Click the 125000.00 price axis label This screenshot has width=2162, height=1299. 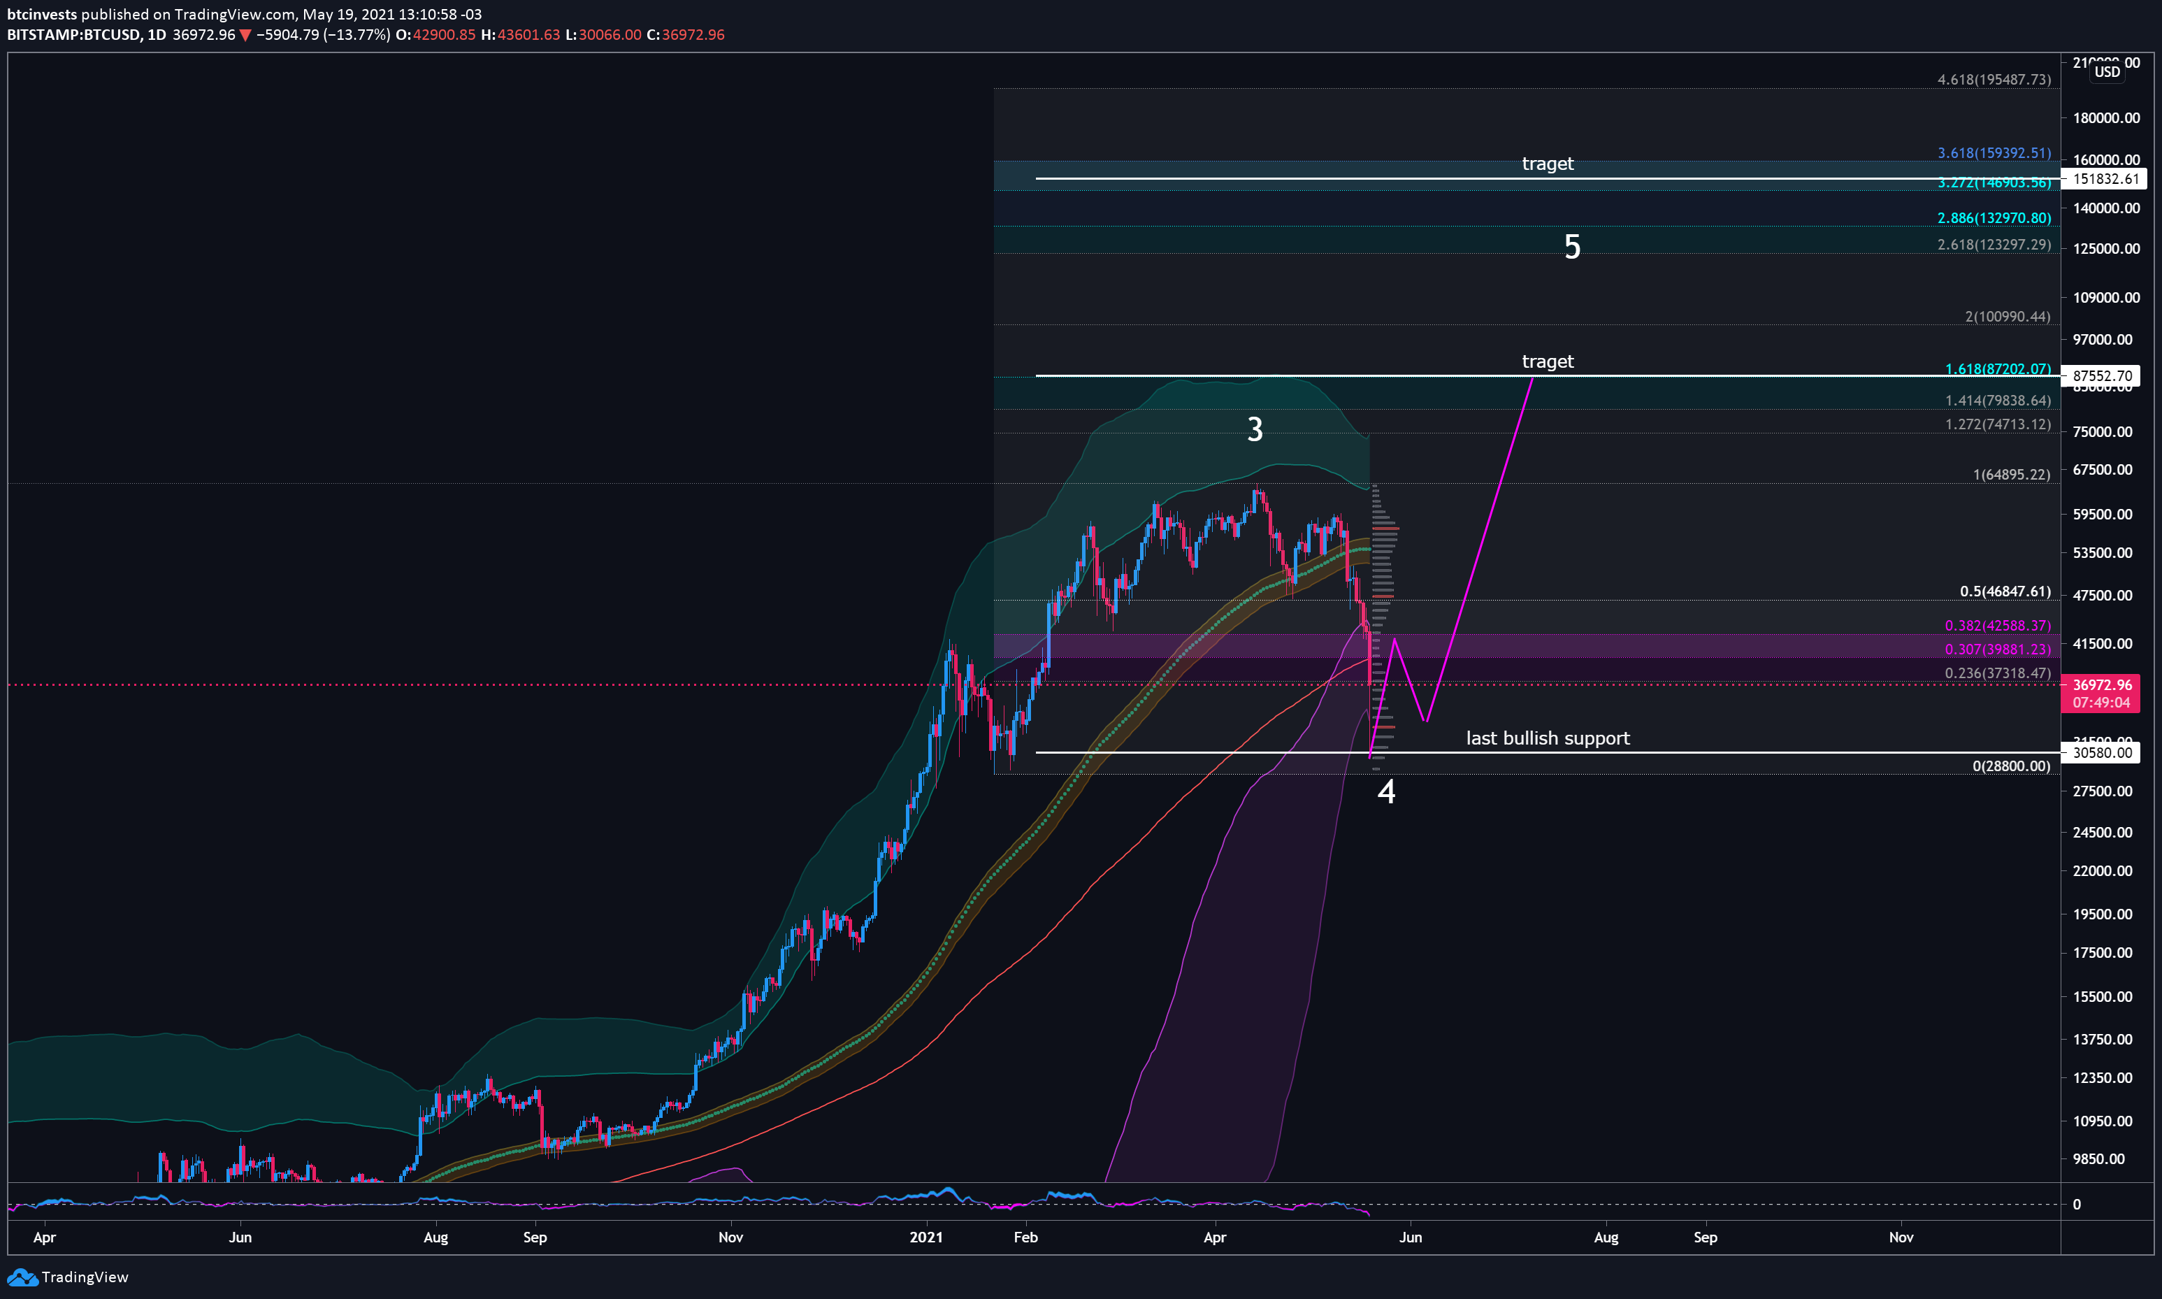(x=2106, y=249)
